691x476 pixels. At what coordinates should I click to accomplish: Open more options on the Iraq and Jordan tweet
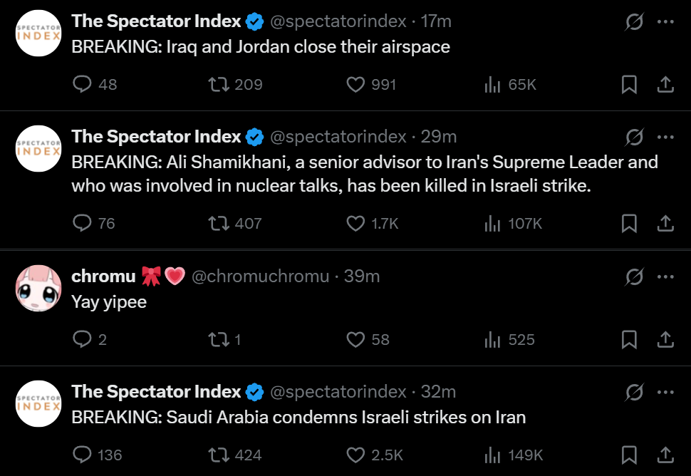(665, 22)
